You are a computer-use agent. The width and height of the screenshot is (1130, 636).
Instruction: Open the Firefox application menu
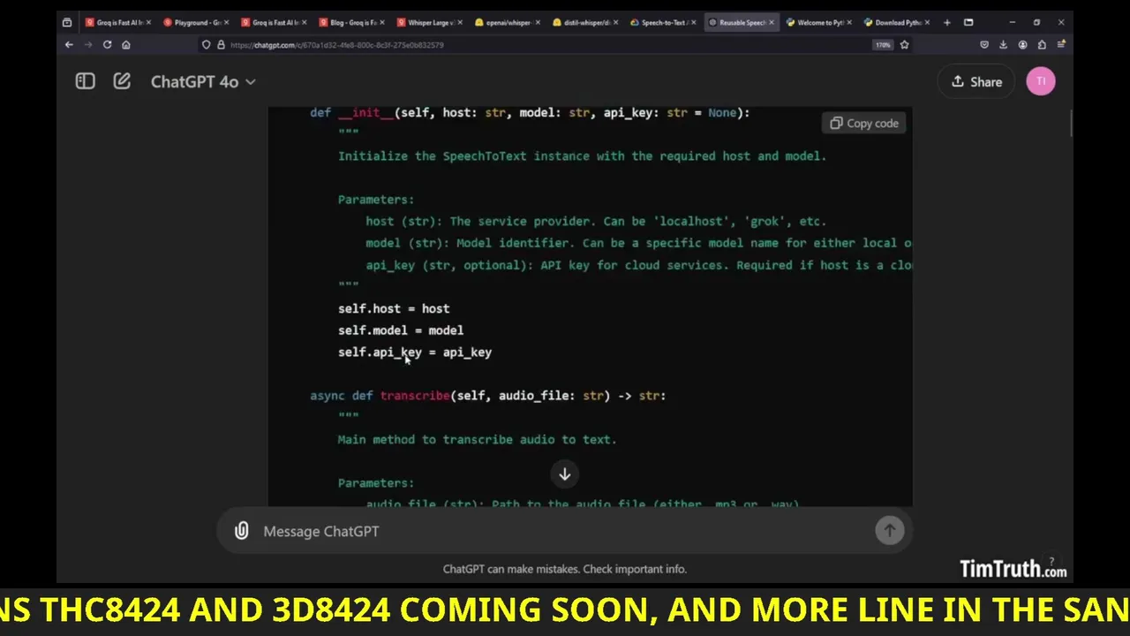click(1061, 44)
